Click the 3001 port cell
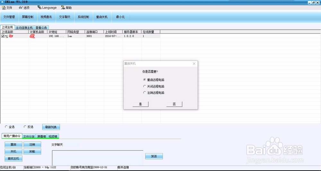 click(94, 36)
